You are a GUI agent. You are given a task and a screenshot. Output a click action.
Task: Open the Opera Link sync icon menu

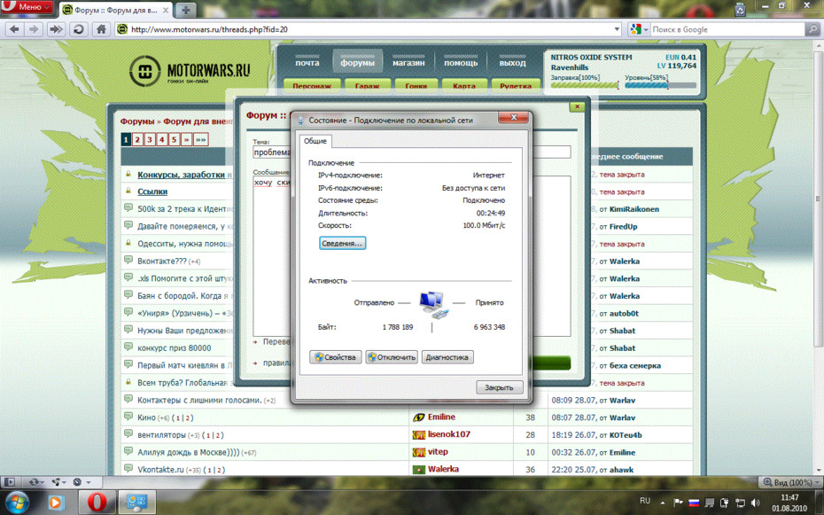(37, 482)
